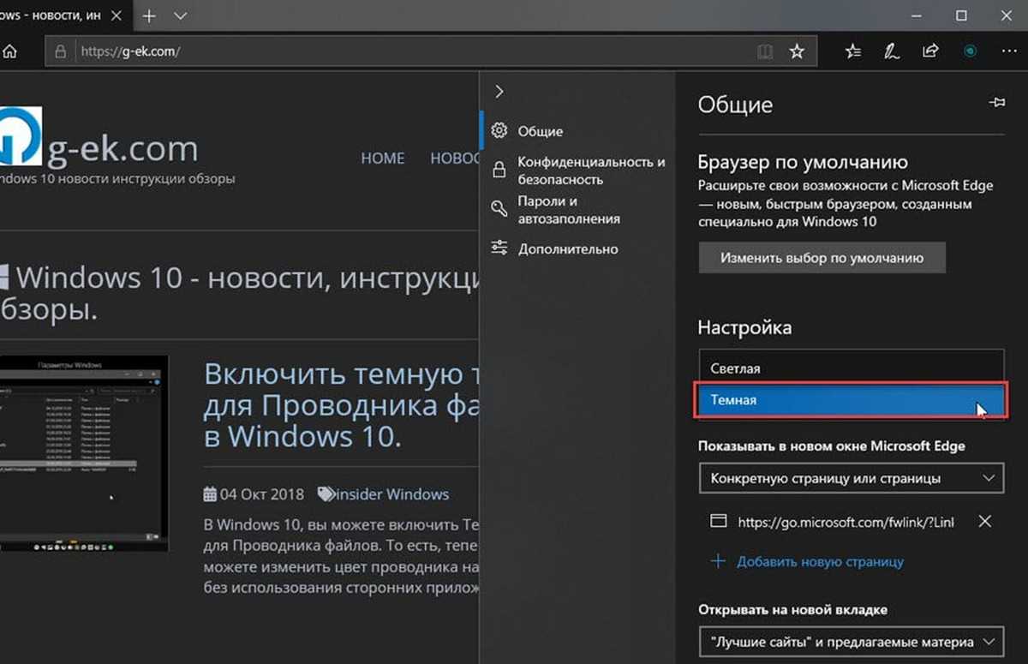Open the tab preview chevron
The image size is (1028, 664).
[180, 16]
